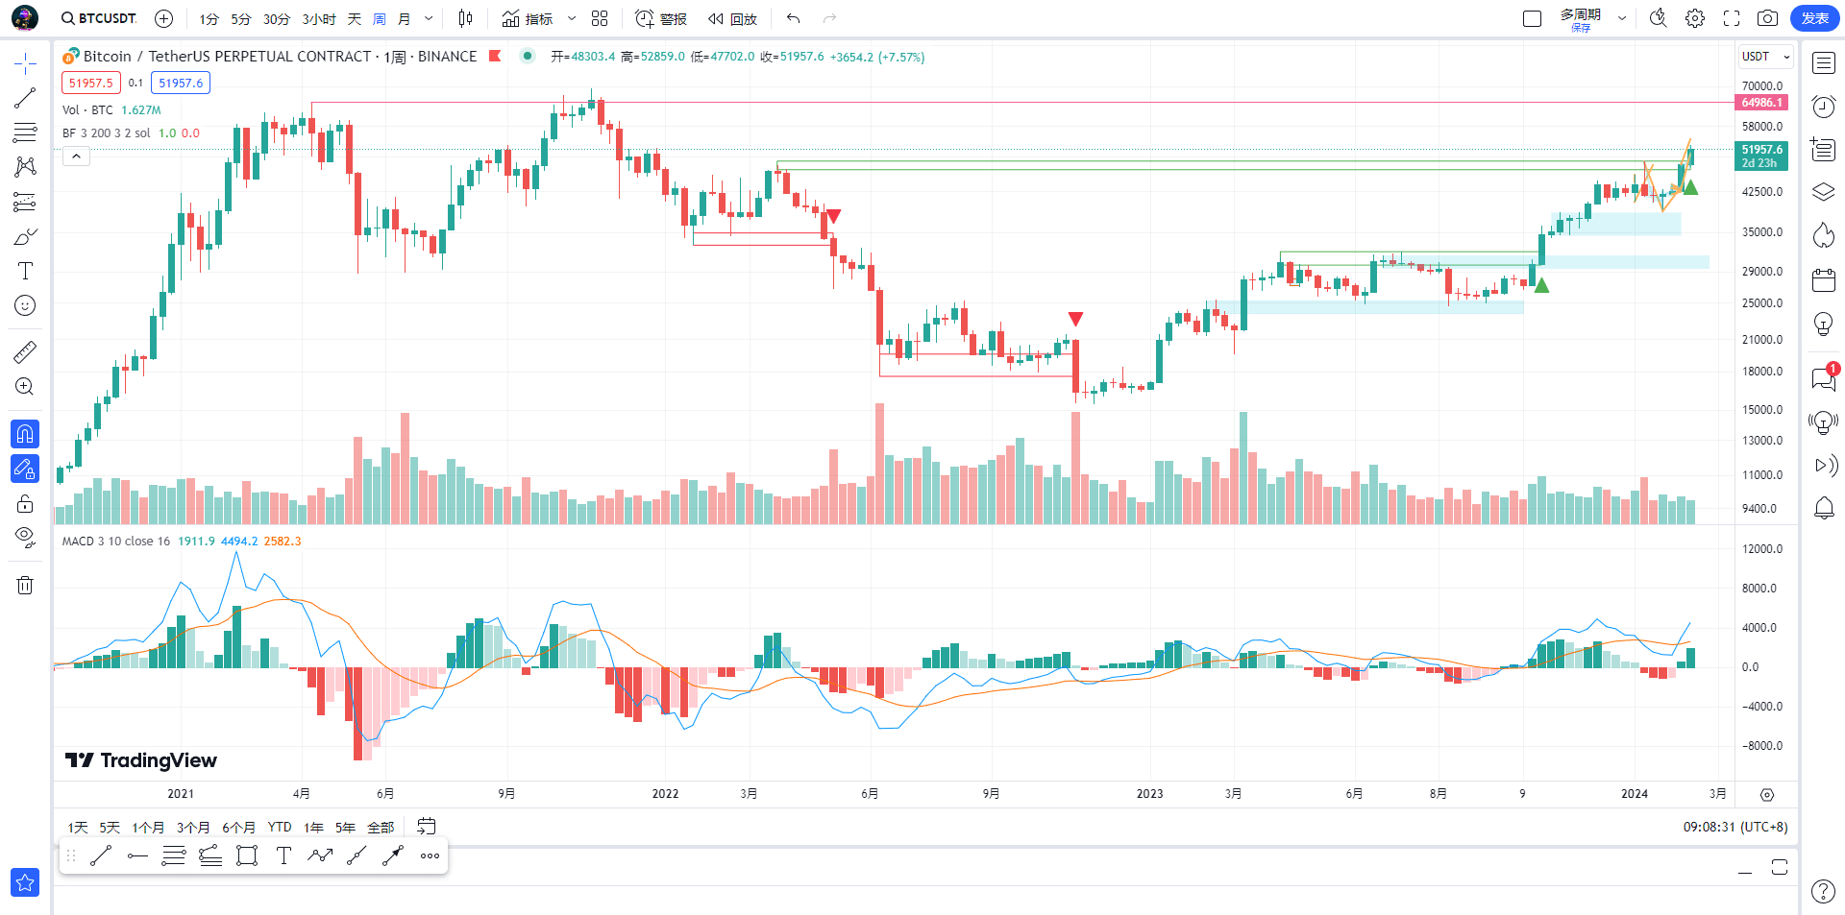Toggle stay in drawing mode

pyautogui.click(x=25, y=469)
